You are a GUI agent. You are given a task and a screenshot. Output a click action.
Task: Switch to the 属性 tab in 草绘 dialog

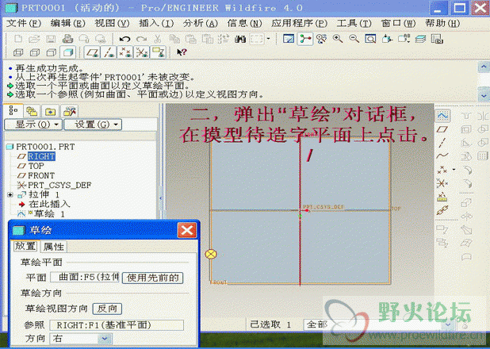tap(54, 247)
